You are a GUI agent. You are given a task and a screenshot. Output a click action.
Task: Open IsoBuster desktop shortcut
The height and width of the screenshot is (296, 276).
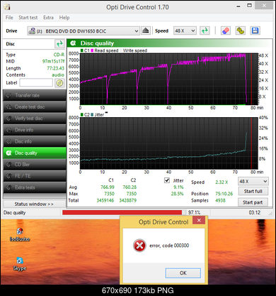click(20, 234)
